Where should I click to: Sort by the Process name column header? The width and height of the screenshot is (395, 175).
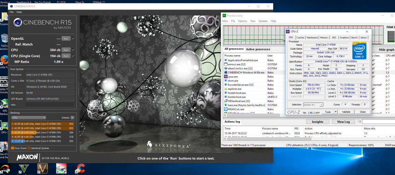click(245, 55)
